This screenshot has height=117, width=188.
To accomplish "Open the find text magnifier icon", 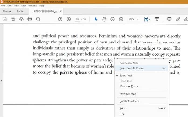I will [38, 19].
